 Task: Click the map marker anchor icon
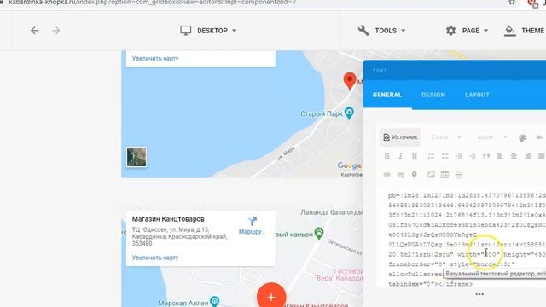415,174
